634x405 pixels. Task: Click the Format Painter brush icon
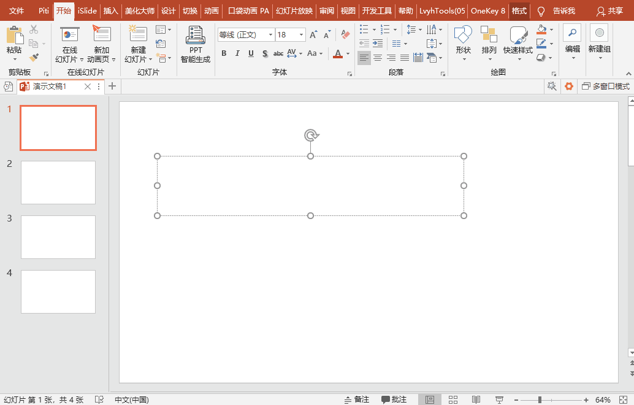coord(34,58)
